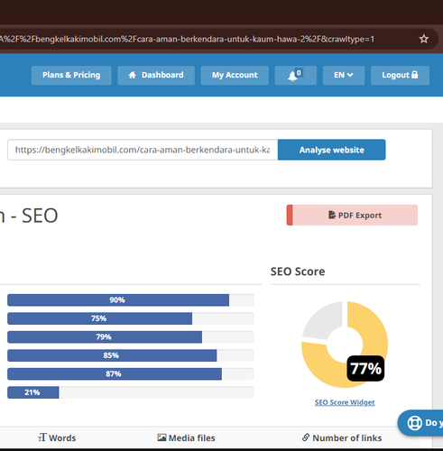This screenshot has width=443, height=451.
Task: Open Plans & Pricing page
Action: 71,75
